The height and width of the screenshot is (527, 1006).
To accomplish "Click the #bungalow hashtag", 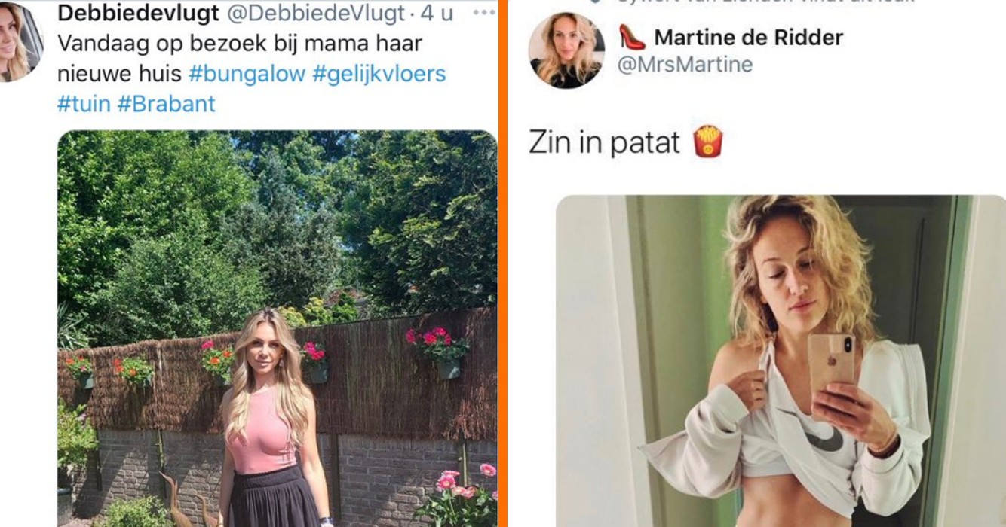I will 247,74.
